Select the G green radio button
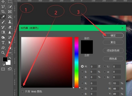Image resolution: width=132 pixels, height=96 pixels. [x=82, y=89]
